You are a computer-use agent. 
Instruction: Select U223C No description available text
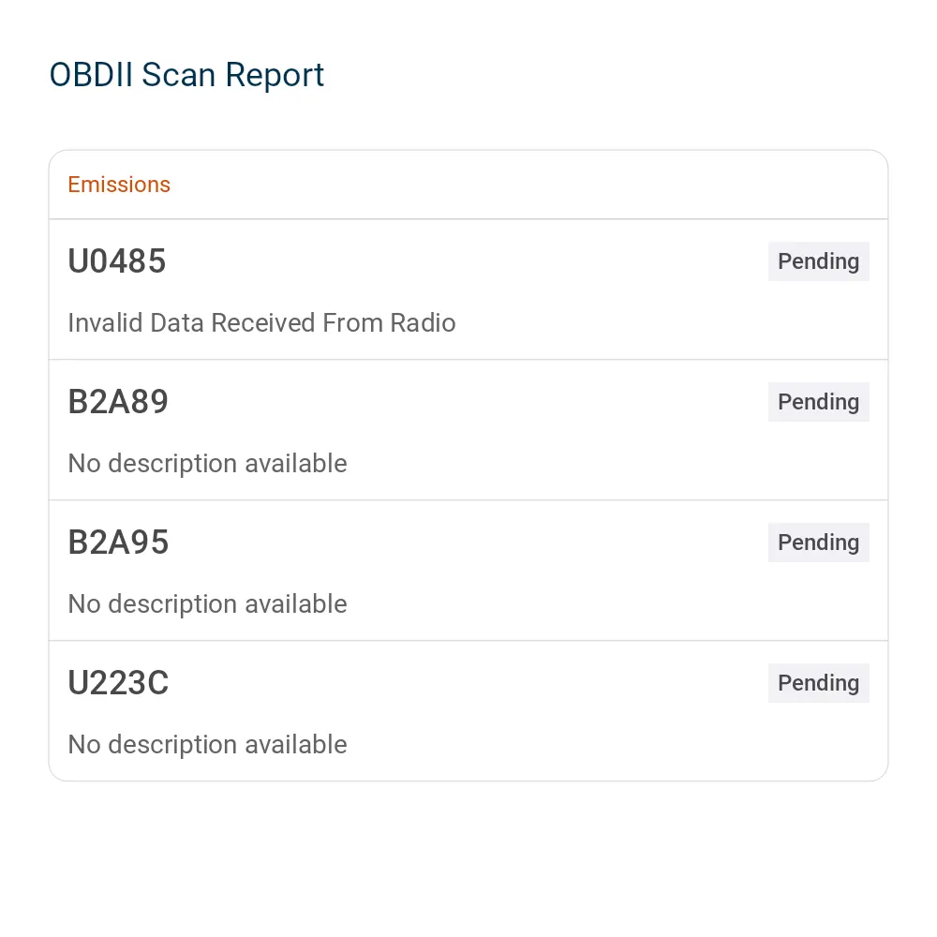click(x=207, y=745)
